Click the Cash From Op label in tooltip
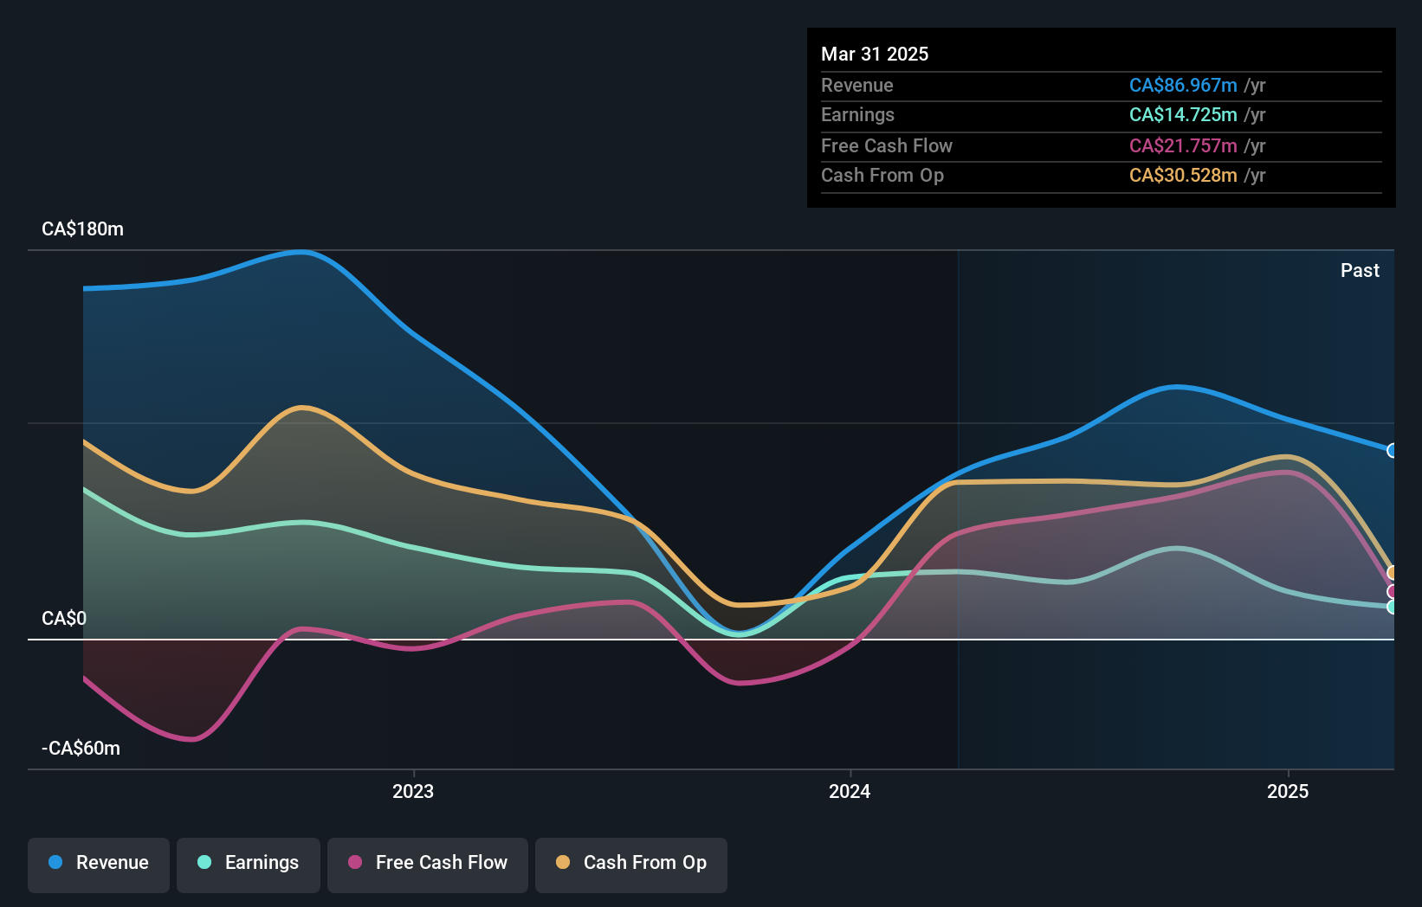Image resolution: width=1422 pixels, height=907 pixels. [x=882, y=175]
